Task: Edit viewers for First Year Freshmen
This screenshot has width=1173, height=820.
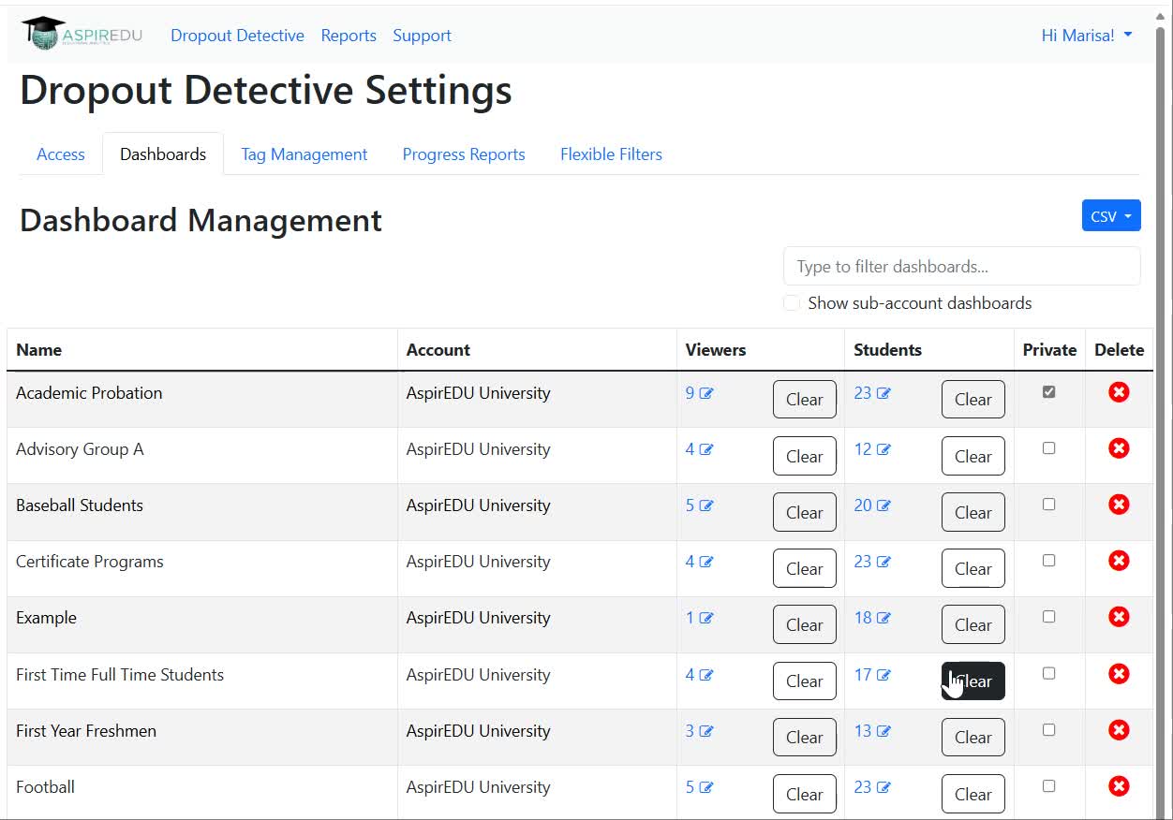Action: pos(706,731)
